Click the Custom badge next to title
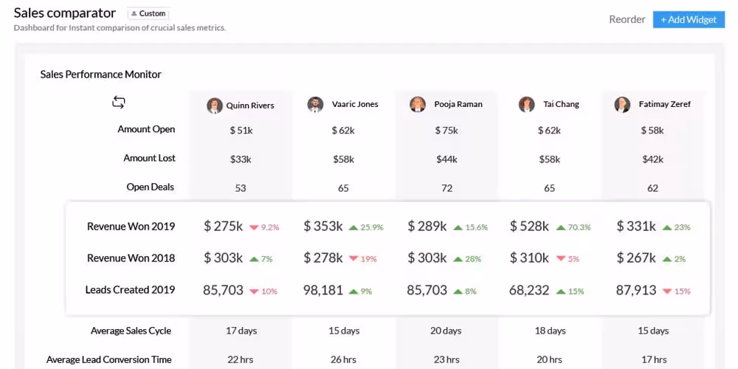 (148, 13)
